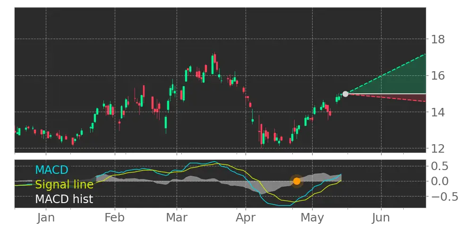Viewport: 459px width, 229px height.
Task: Click the Feb month axis label
Action: 115,218
